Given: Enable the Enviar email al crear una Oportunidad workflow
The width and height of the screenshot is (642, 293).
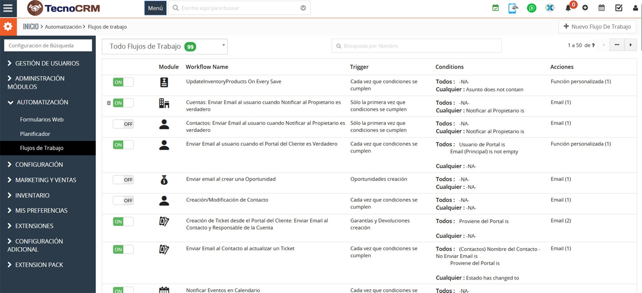Looking at the screenshot, I should point(123,180).
